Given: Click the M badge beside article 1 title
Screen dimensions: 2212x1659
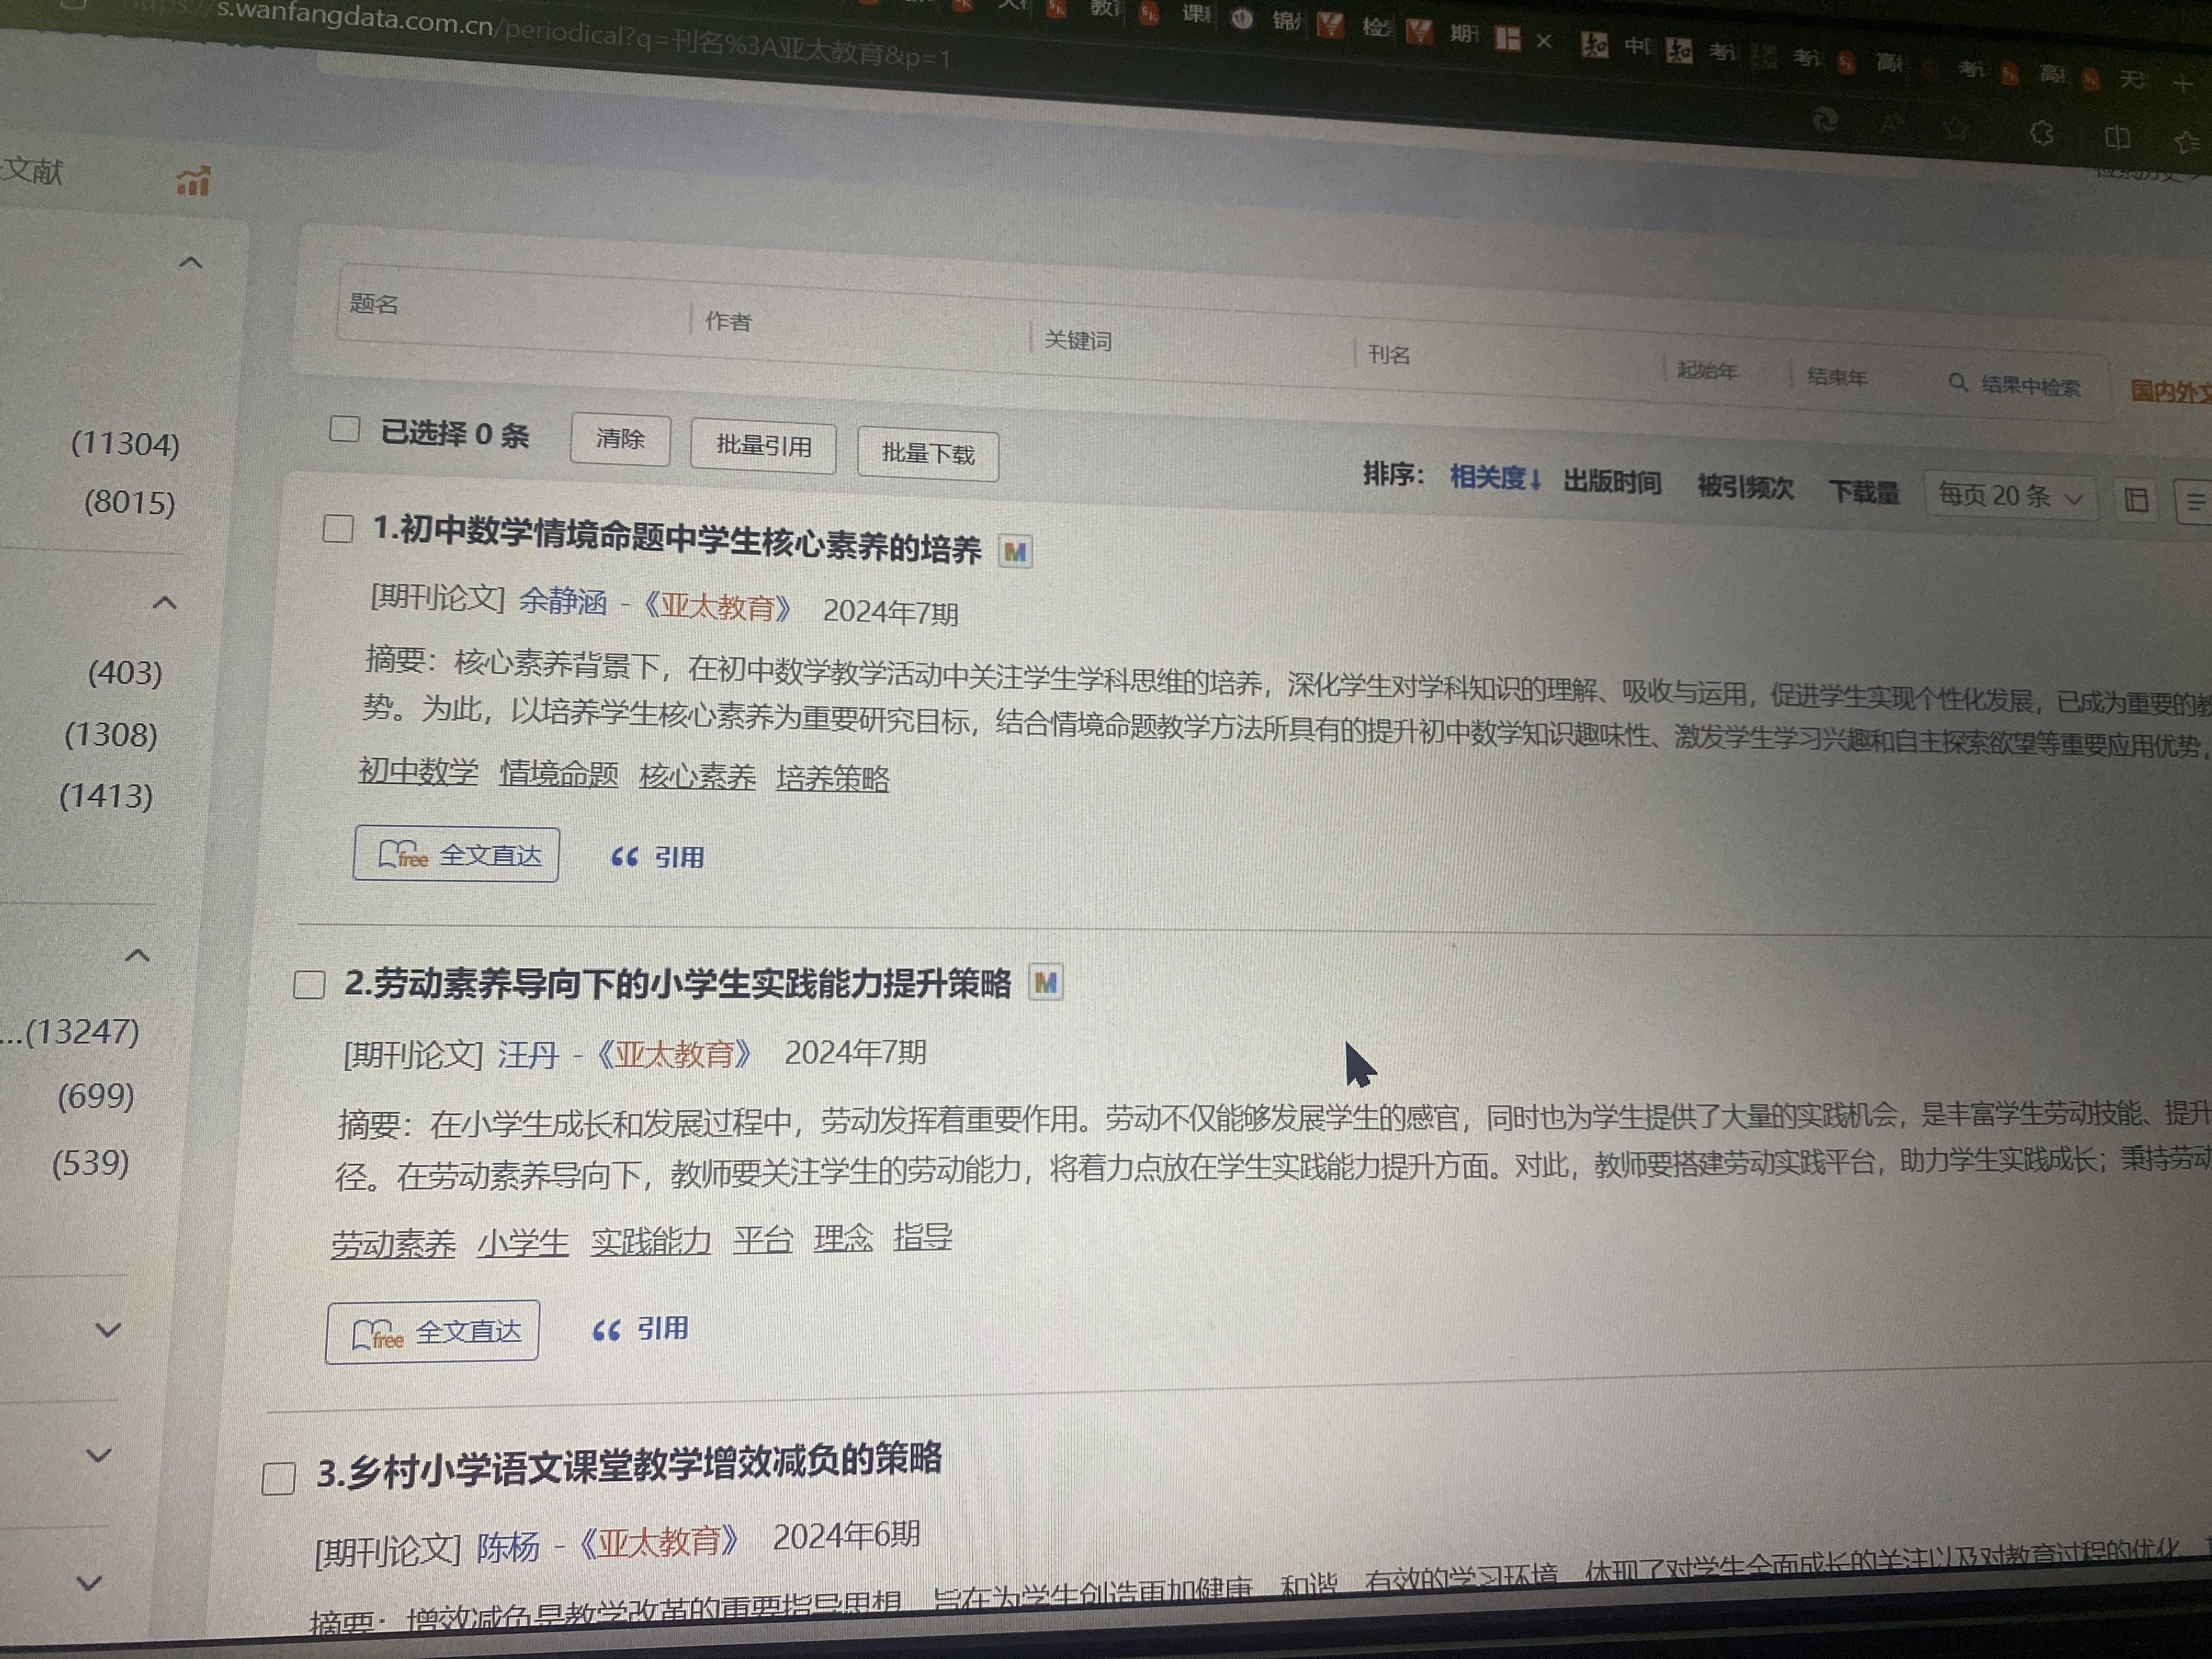Looking at the screenshot, I should click(x=1015, y=552).
